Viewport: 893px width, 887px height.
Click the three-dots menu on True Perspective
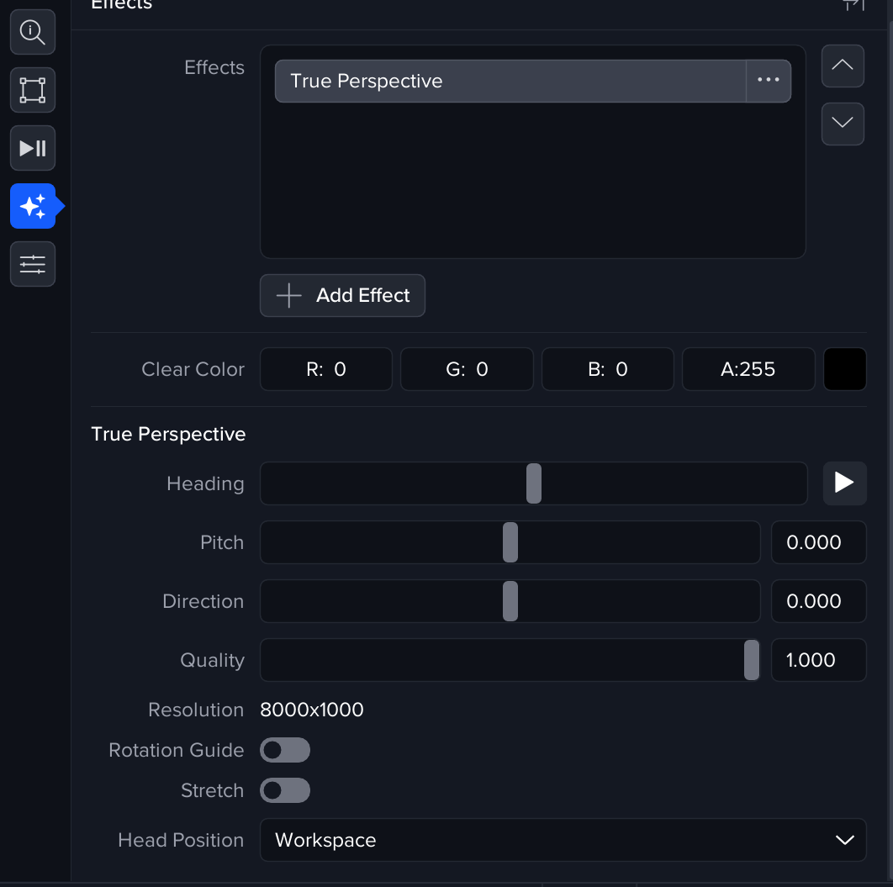coord(768,81)
